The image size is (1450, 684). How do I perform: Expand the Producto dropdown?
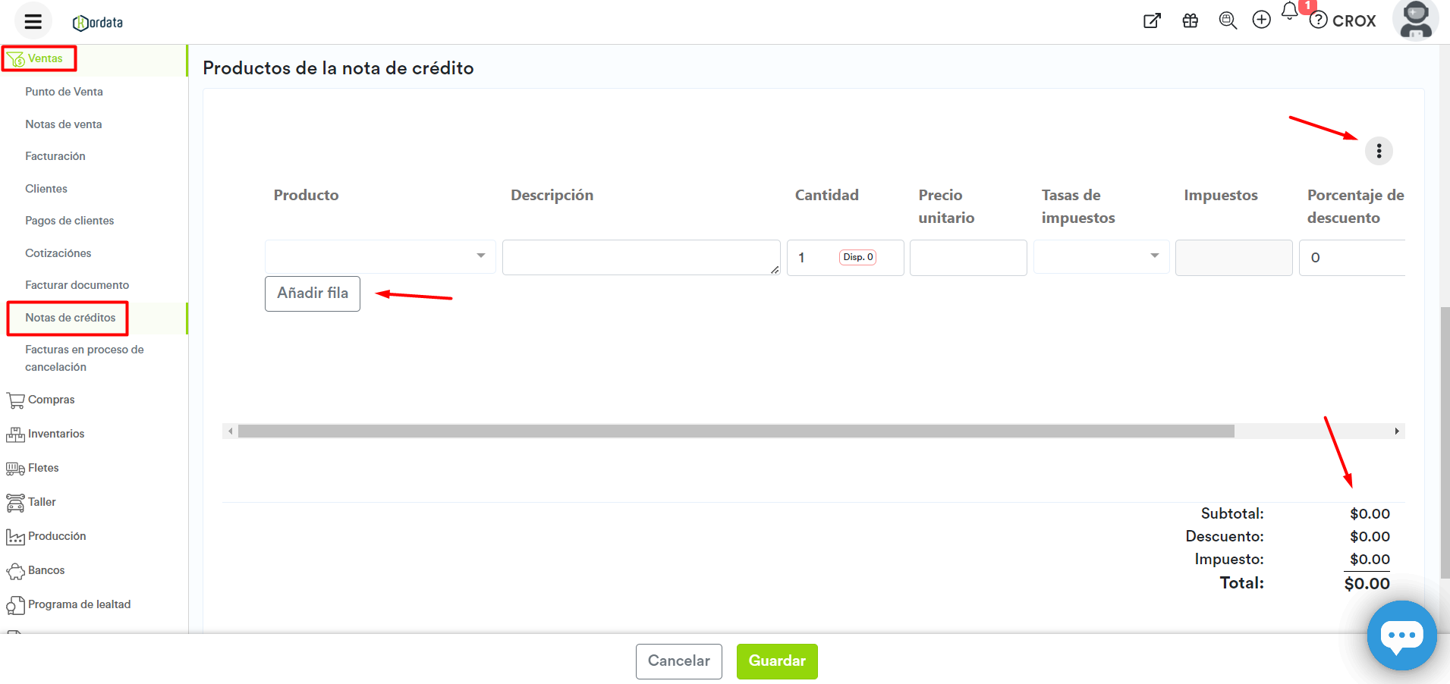click(x=380, y=256)
